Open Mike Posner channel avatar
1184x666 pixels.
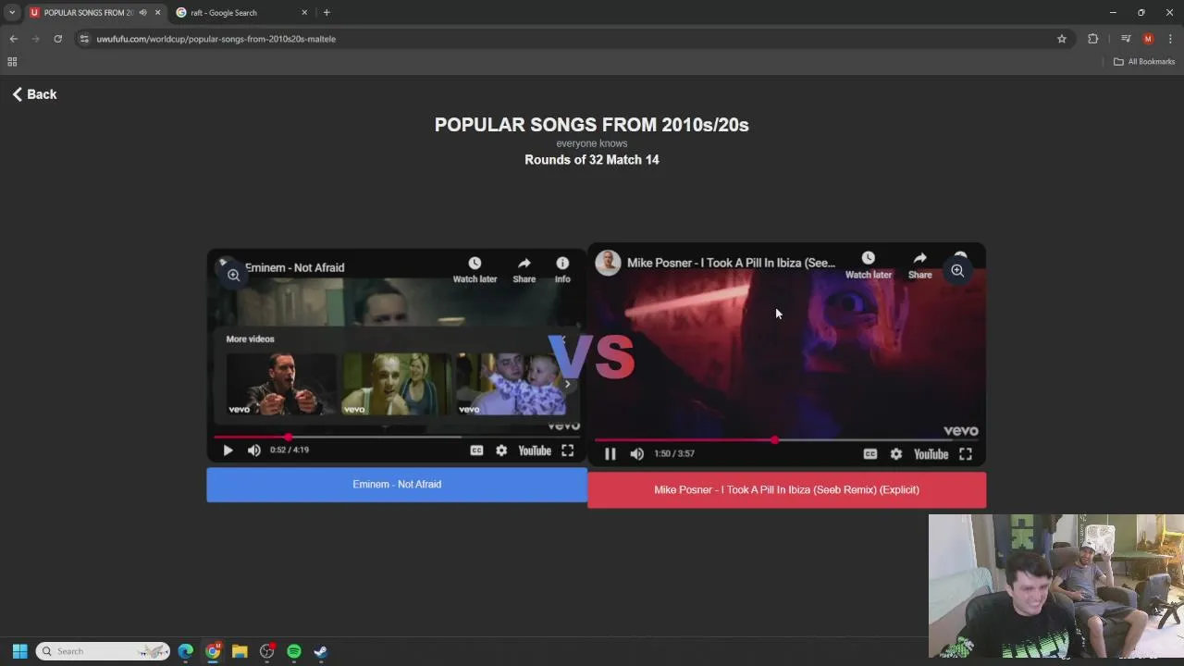click(x=608, y=263)
